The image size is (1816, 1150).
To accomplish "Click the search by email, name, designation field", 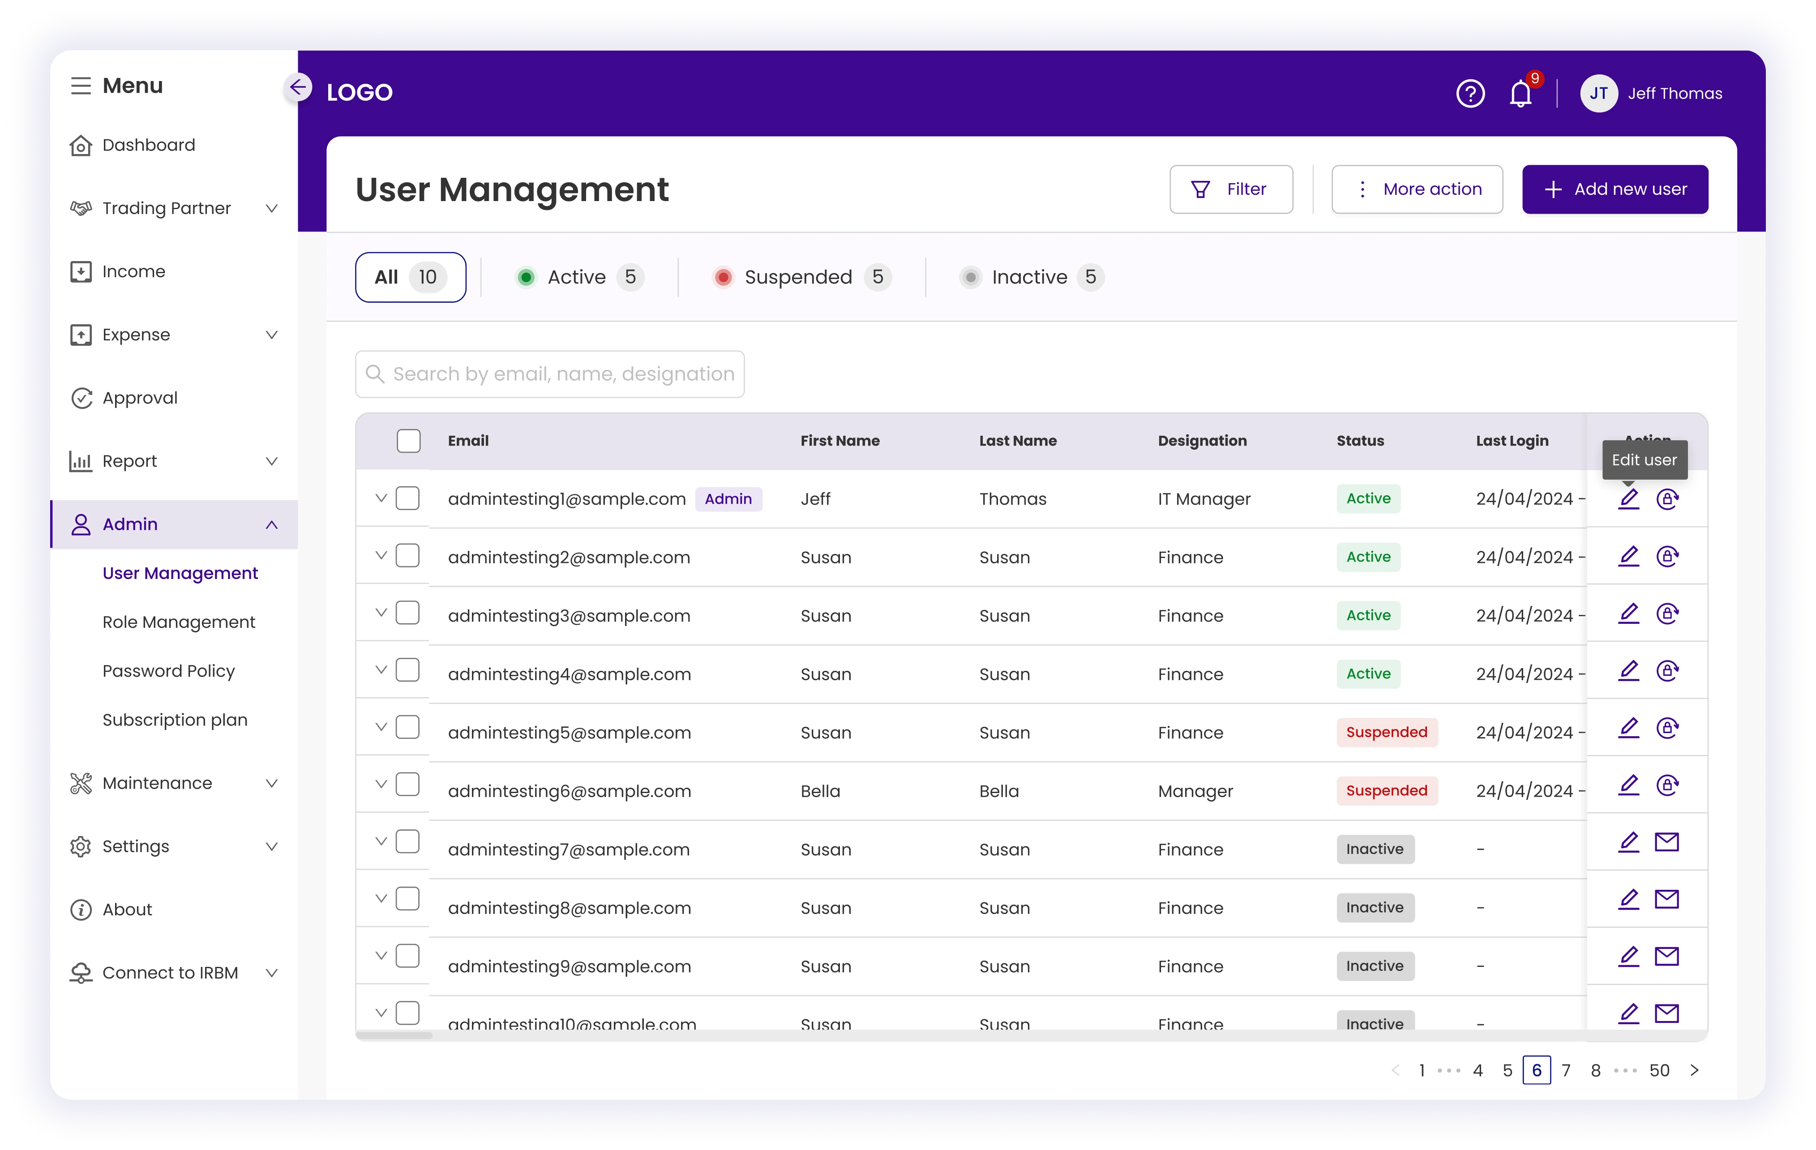I will 550,374.
